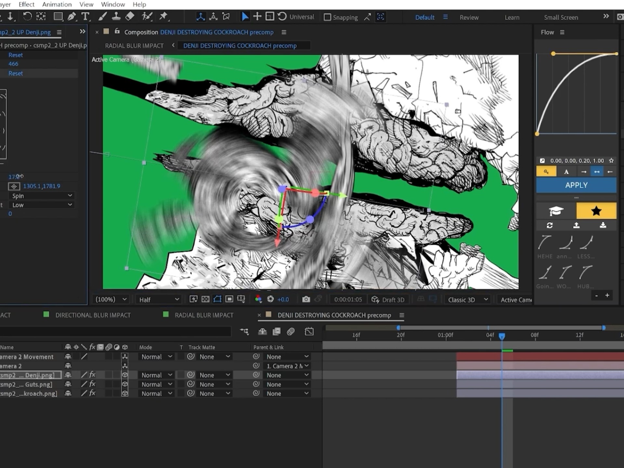Open Track Matte dropdown for Guts.png layer
The width and height of the screenshot is (624, 468).
214,384
